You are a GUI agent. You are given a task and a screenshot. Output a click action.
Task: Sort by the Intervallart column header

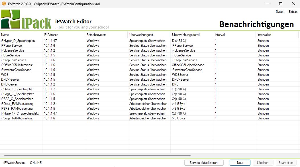[277, 35]
